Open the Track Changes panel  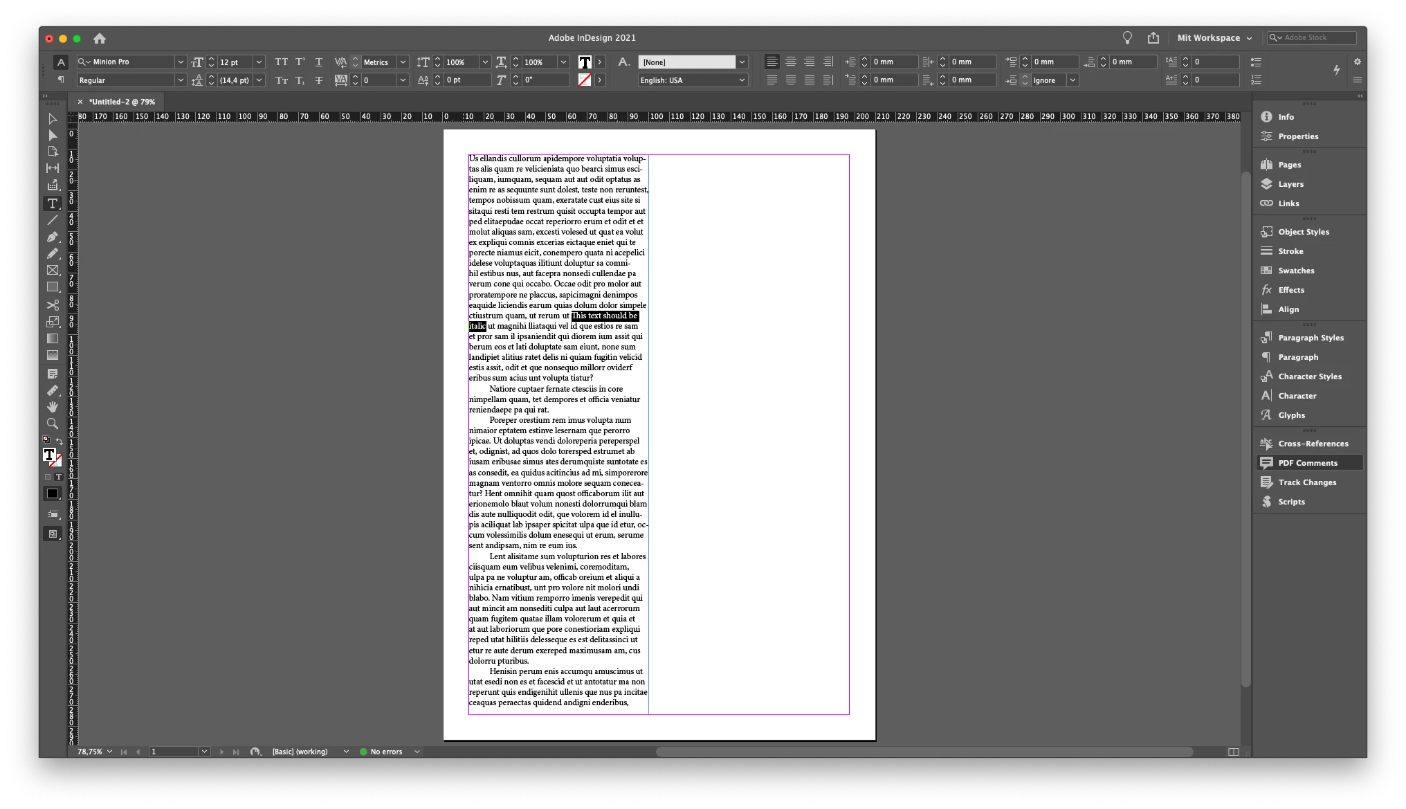coord(1306,482)
